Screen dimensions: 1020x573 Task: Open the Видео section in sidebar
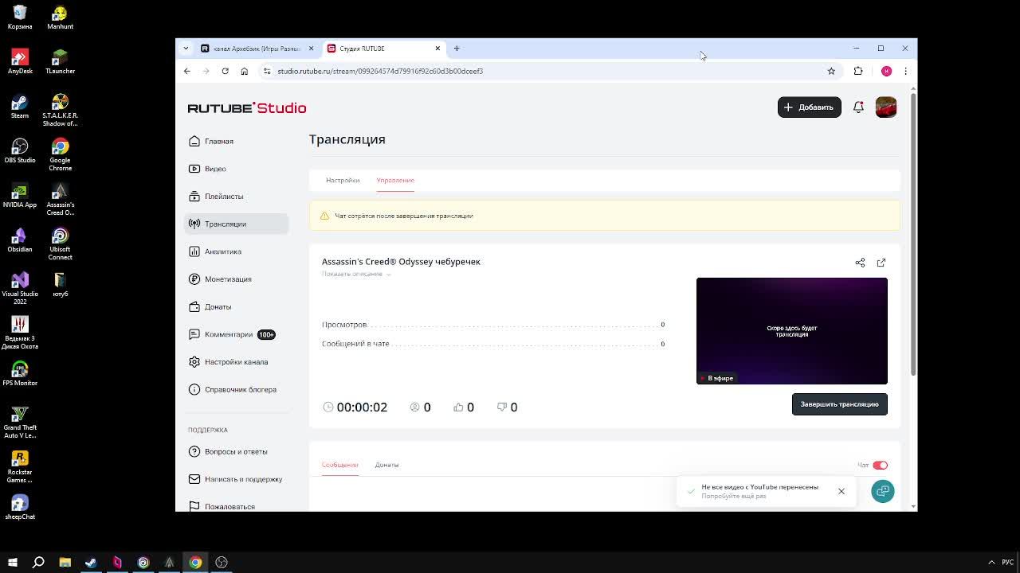pyautogui.click(x=208, y=169)
